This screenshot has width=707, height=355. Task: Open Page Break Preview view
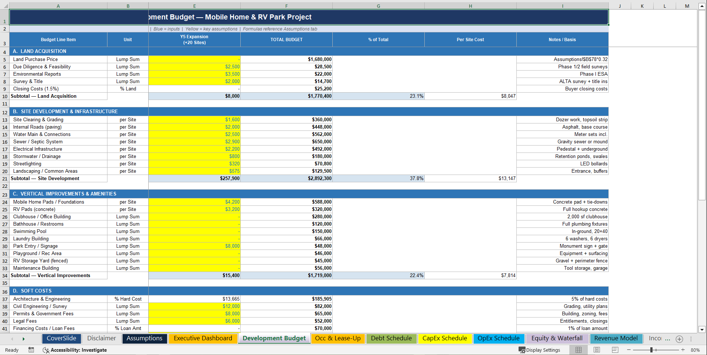615,350
